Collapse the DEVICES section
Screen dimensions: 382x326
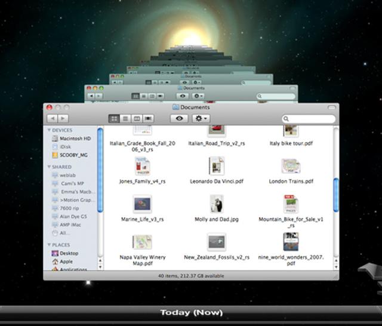click(49, 130)
